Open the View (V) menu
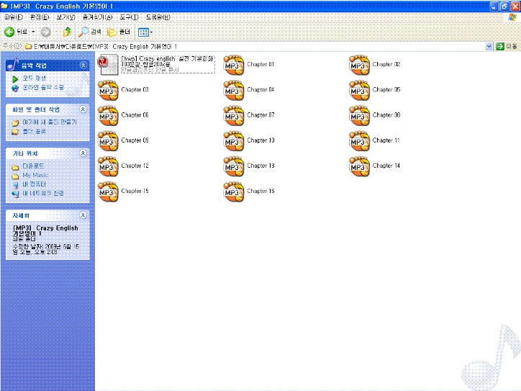Screen dimensions: 521x391 coord(65,17)
